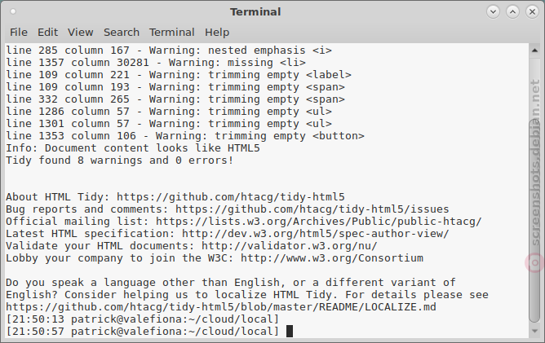This screenshot has width=545, height=343.
Task: Click the scrollbar down arrow
Action: tap(534, 332)
